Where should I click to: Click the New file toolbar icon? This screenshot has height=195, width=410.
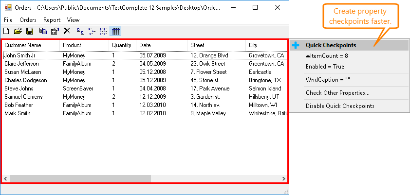coord(6,31)
